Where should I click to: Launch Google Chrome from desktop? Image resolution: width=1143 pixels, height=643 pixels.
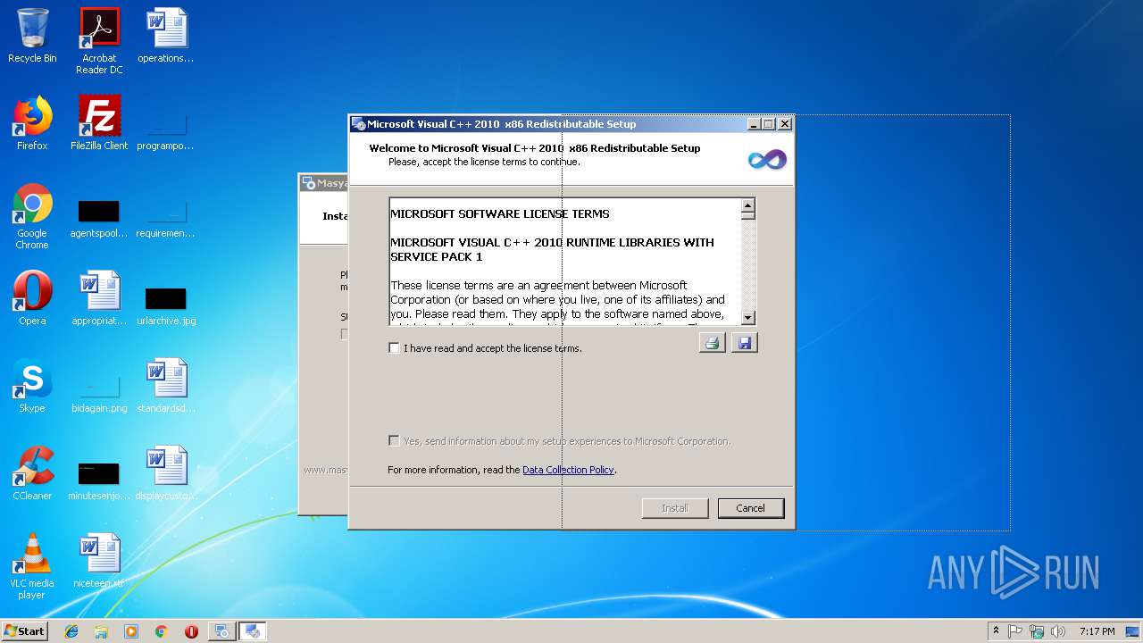(32, 216)
